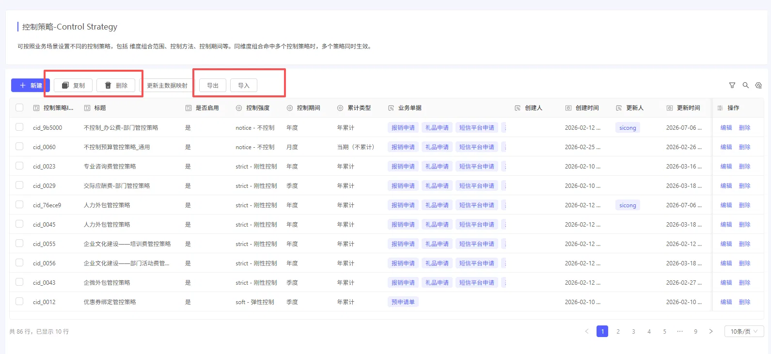Check the row cid_76ece9
Screen dimensions: 771x354
click(19, 204)
